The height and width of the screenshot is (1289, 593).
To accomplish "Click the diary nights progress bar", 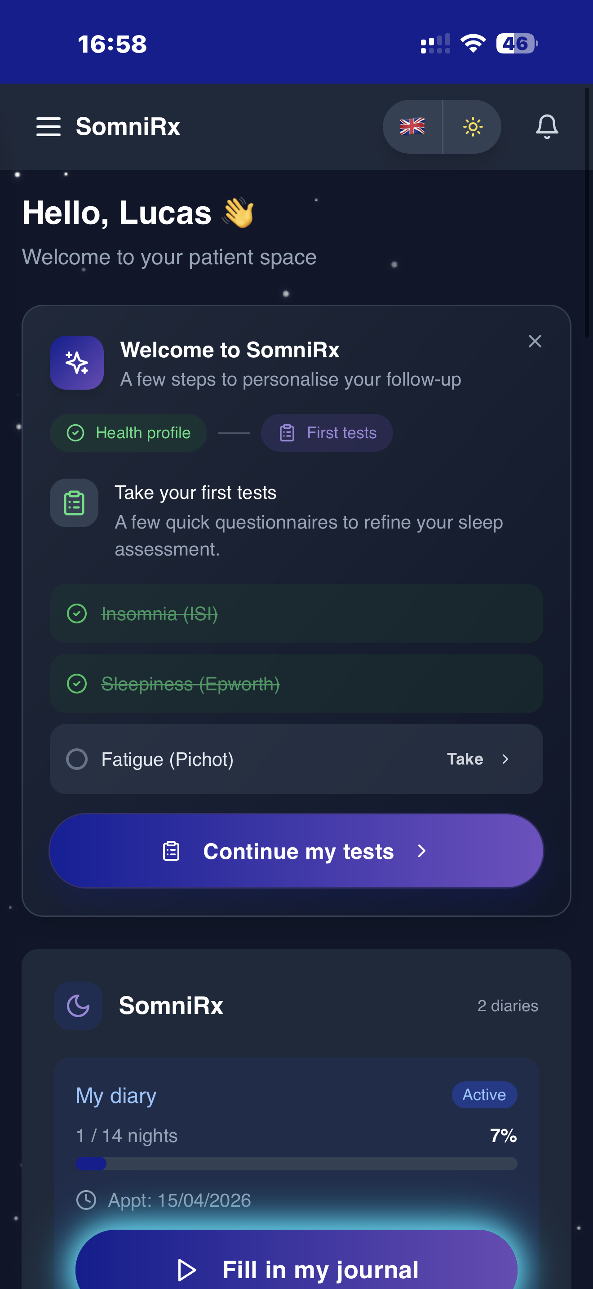I will point(296,1164).
